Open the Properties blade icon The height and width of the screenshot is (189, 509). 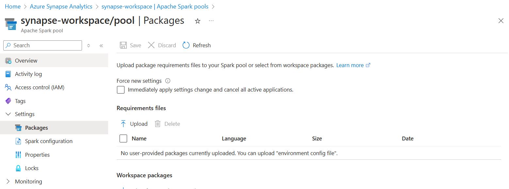click(x=19, y=154)
